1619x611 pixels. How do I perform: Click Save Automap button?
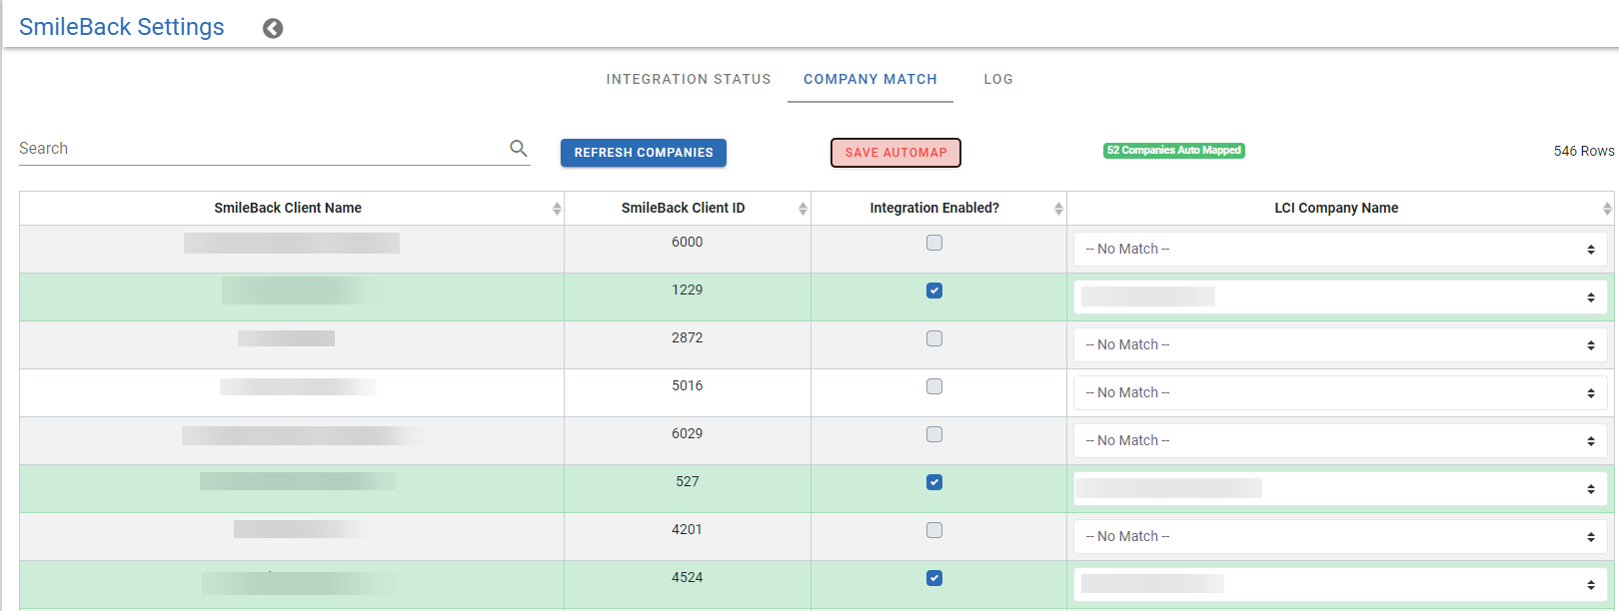tap(895, 153)
